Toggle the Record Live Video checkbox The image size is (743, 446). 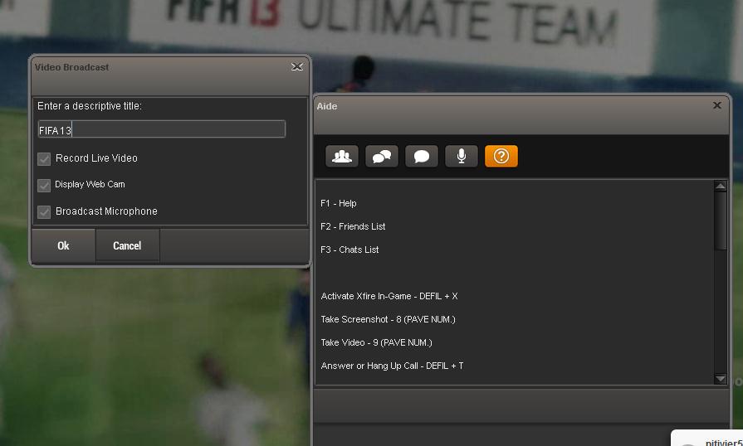coord(44,159)
